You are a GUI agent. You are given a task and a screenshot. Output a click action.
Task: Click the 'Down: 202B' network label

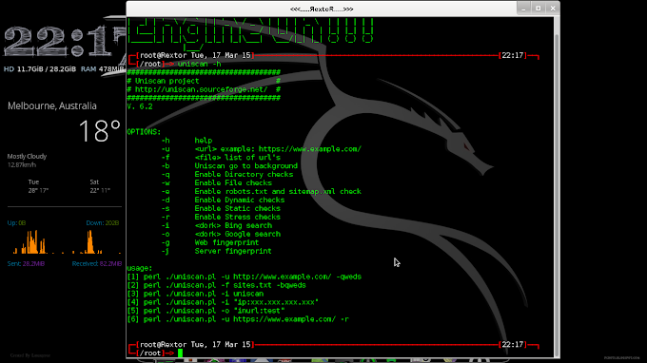click(x=103, y=223)
